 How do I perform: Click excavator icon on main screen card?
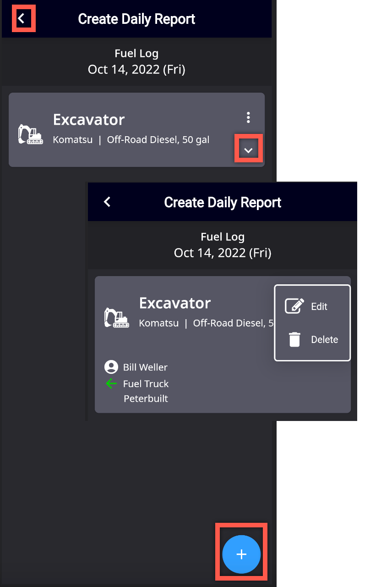[30, 134]
